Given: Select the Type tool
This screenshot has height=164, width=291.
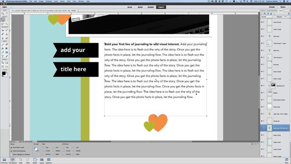Looking at the screenshot, I should [x=3, y=56].
